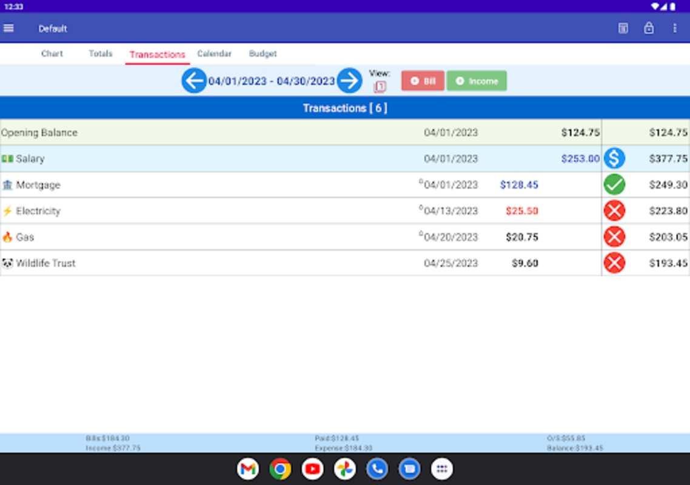
Task: Open the Messages app from dock
Action: [x=410, y=469]
